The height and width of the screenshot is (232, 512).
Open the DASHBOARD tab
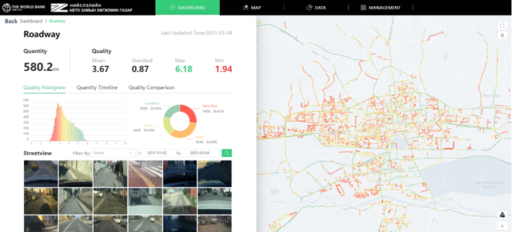187,8
